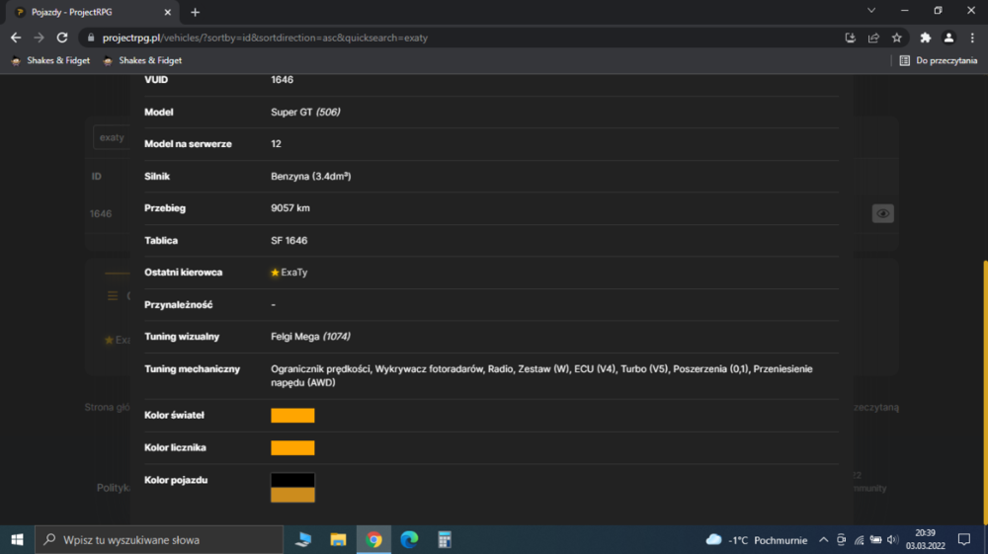Open File Explorer from the taskbar
This screenshot has width=988, height=554.
coord(338,539)
